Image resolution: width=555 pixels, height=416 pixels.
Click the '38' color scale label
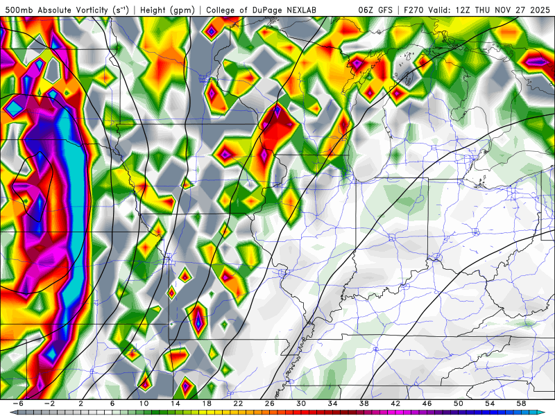[x=364, y=404]
